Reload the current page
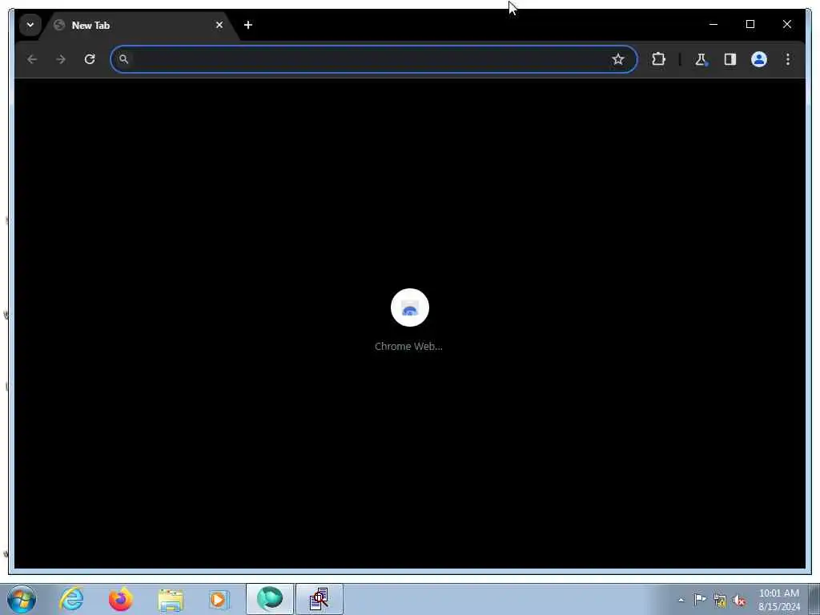This screenshot has height=615, width=820. click(90, 59)
